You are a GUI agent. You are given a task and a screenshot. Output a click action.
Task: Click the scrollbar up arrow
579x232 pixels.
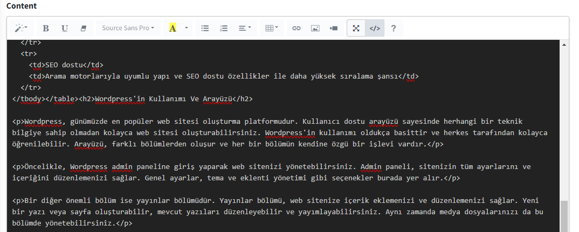[x=564, y=45]
